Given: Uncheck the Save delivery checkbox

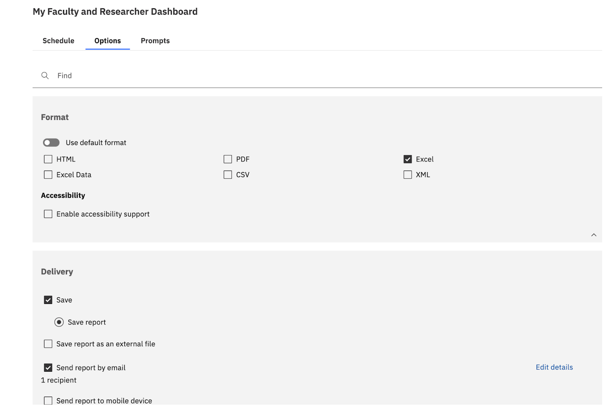Looking at the screenshot, I should pyautogui.click(x=48, y=300).
